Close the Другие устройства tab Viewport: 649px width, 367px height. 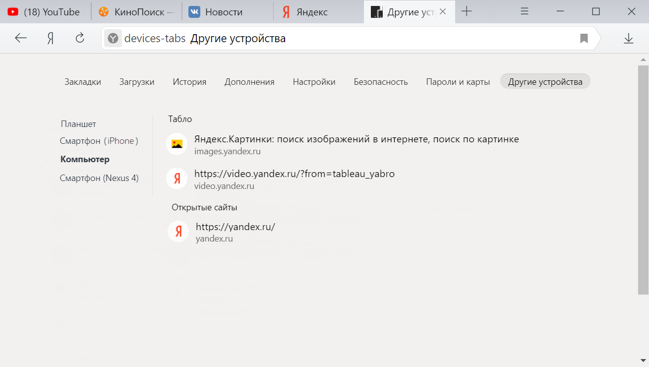(x=443, y=11)
